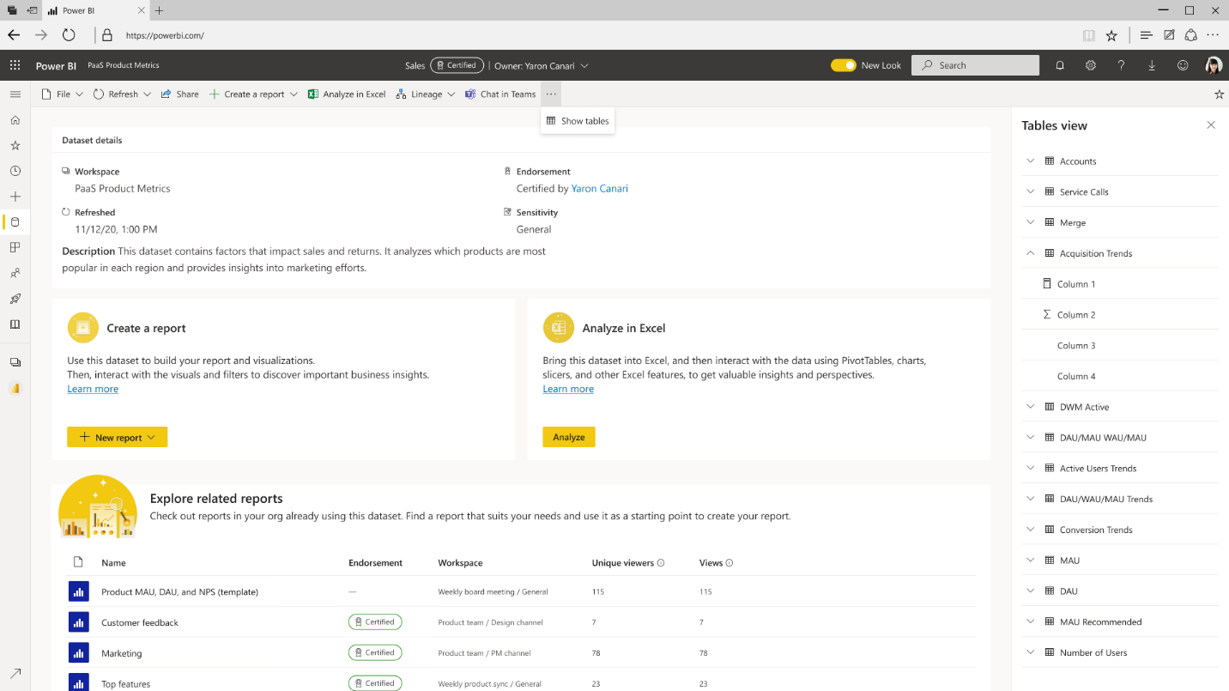Close the Tables view panel
Viewport: 1229px width, 691px height.
coord(1211,125)
